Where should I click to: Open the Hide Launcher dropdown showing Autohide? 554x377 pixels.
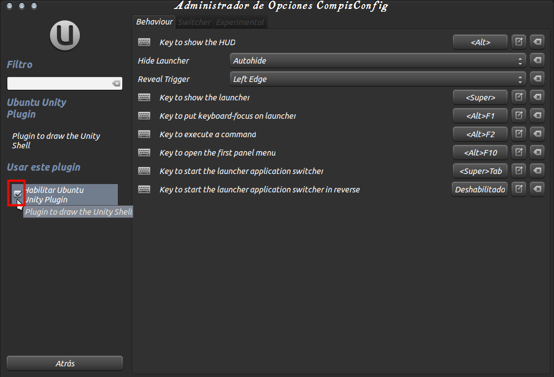pyautogui.click(x=377, y=60)
